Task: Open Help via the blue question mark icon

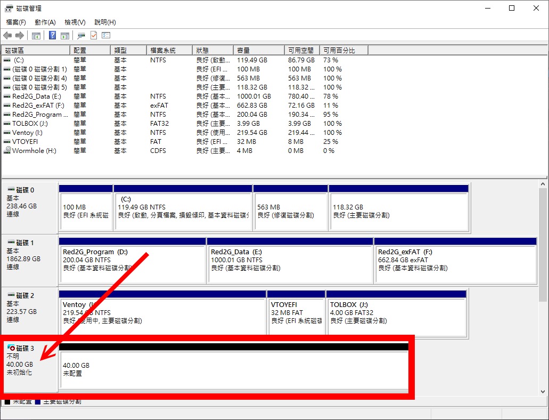Action: [52, 36]
